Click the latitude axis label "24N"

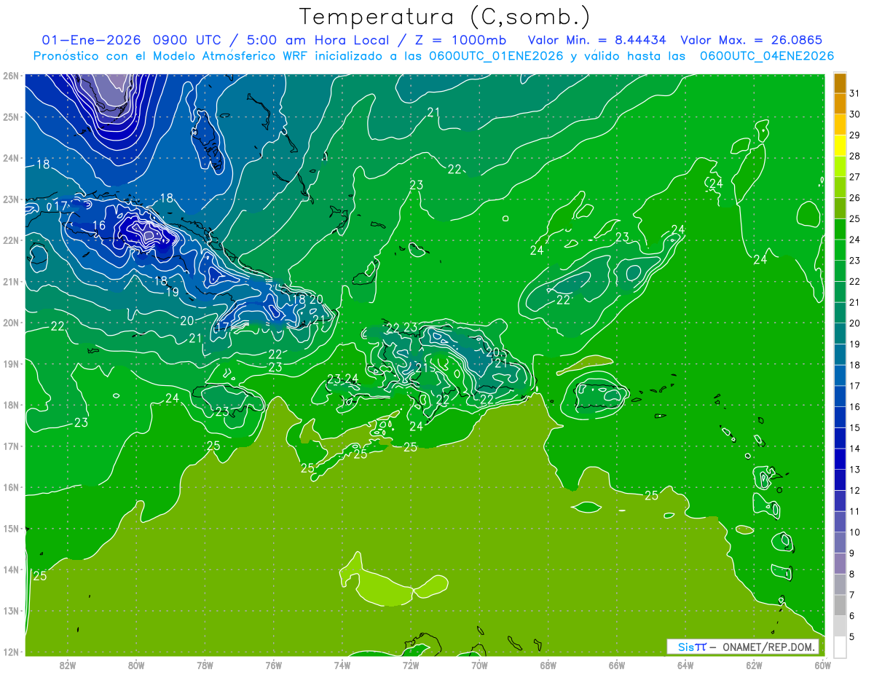pos(10,158)
